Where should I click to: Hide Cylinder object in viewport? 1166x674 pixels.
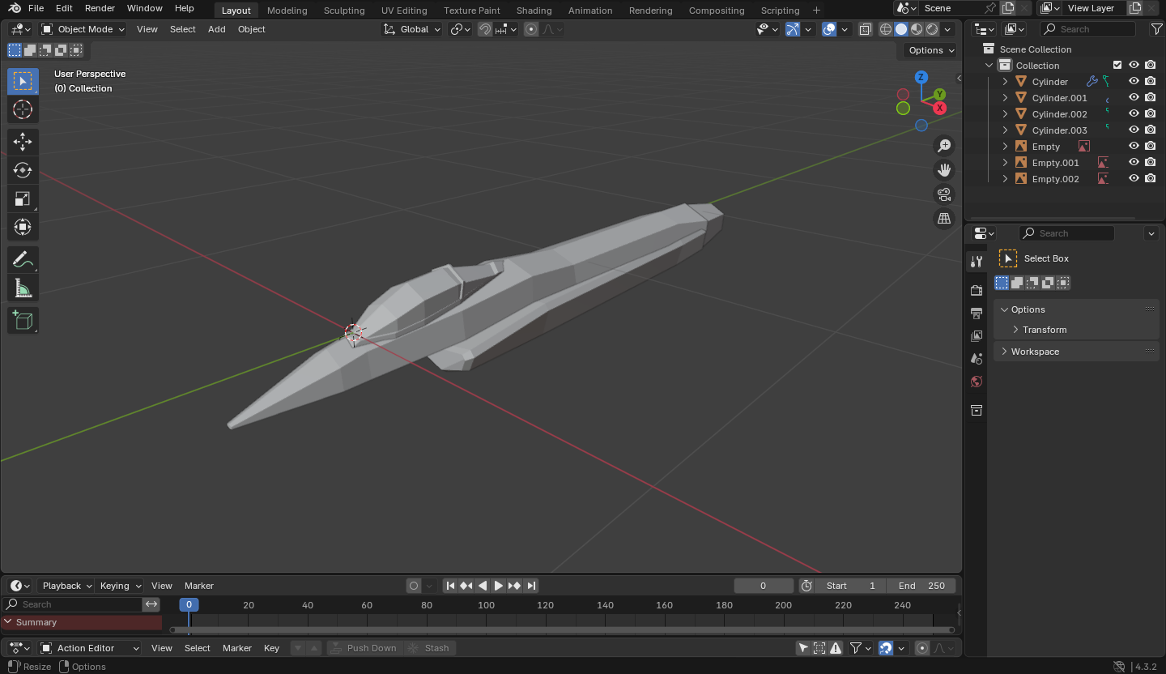point(1134,81)
